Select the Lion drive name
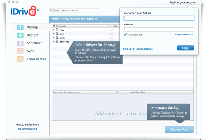The width and height of the screenshot is (207, 140). [62, 34]
